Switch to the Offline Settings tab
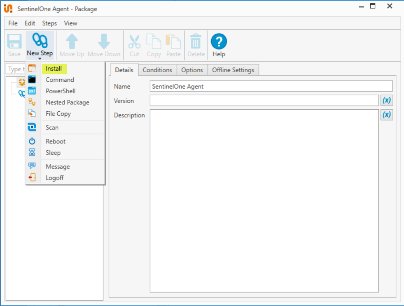Image resolution: width=404 pixels, height=306 pixels. pyautogui.click(x=233, y=70)
